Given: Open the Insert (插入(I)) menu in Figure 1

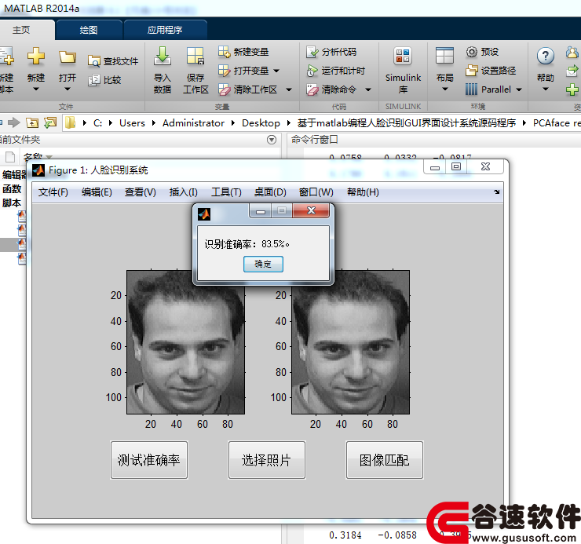Looking at the screenshot, I should pos(184,192).
